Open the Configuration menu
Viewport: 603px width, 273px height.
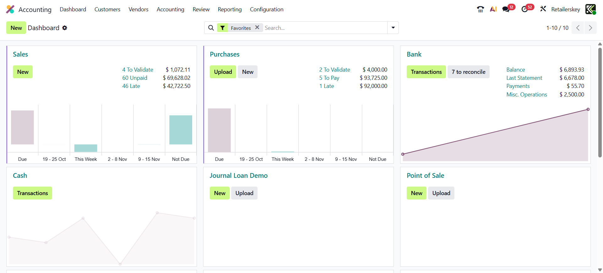(266, 9)
